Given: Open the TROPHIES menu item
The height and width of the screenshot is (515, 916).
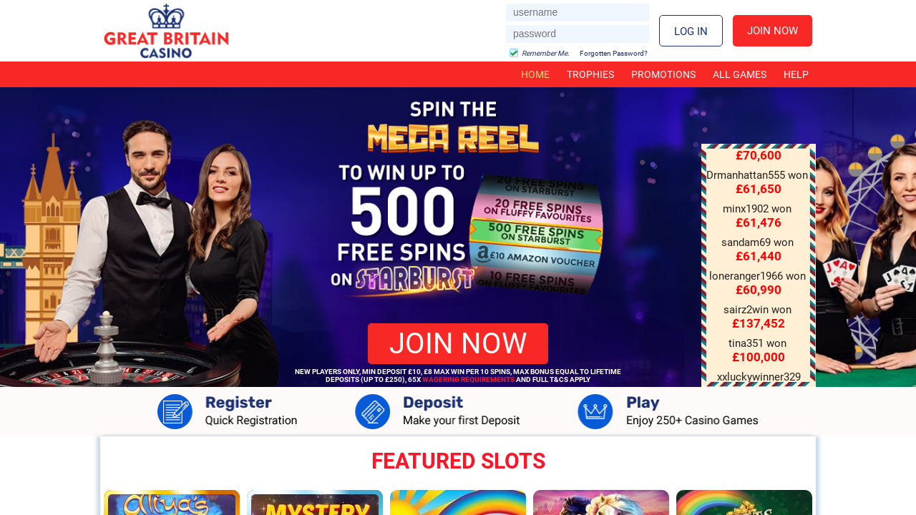Looking at the screenshot, I should tap(590, 74).
